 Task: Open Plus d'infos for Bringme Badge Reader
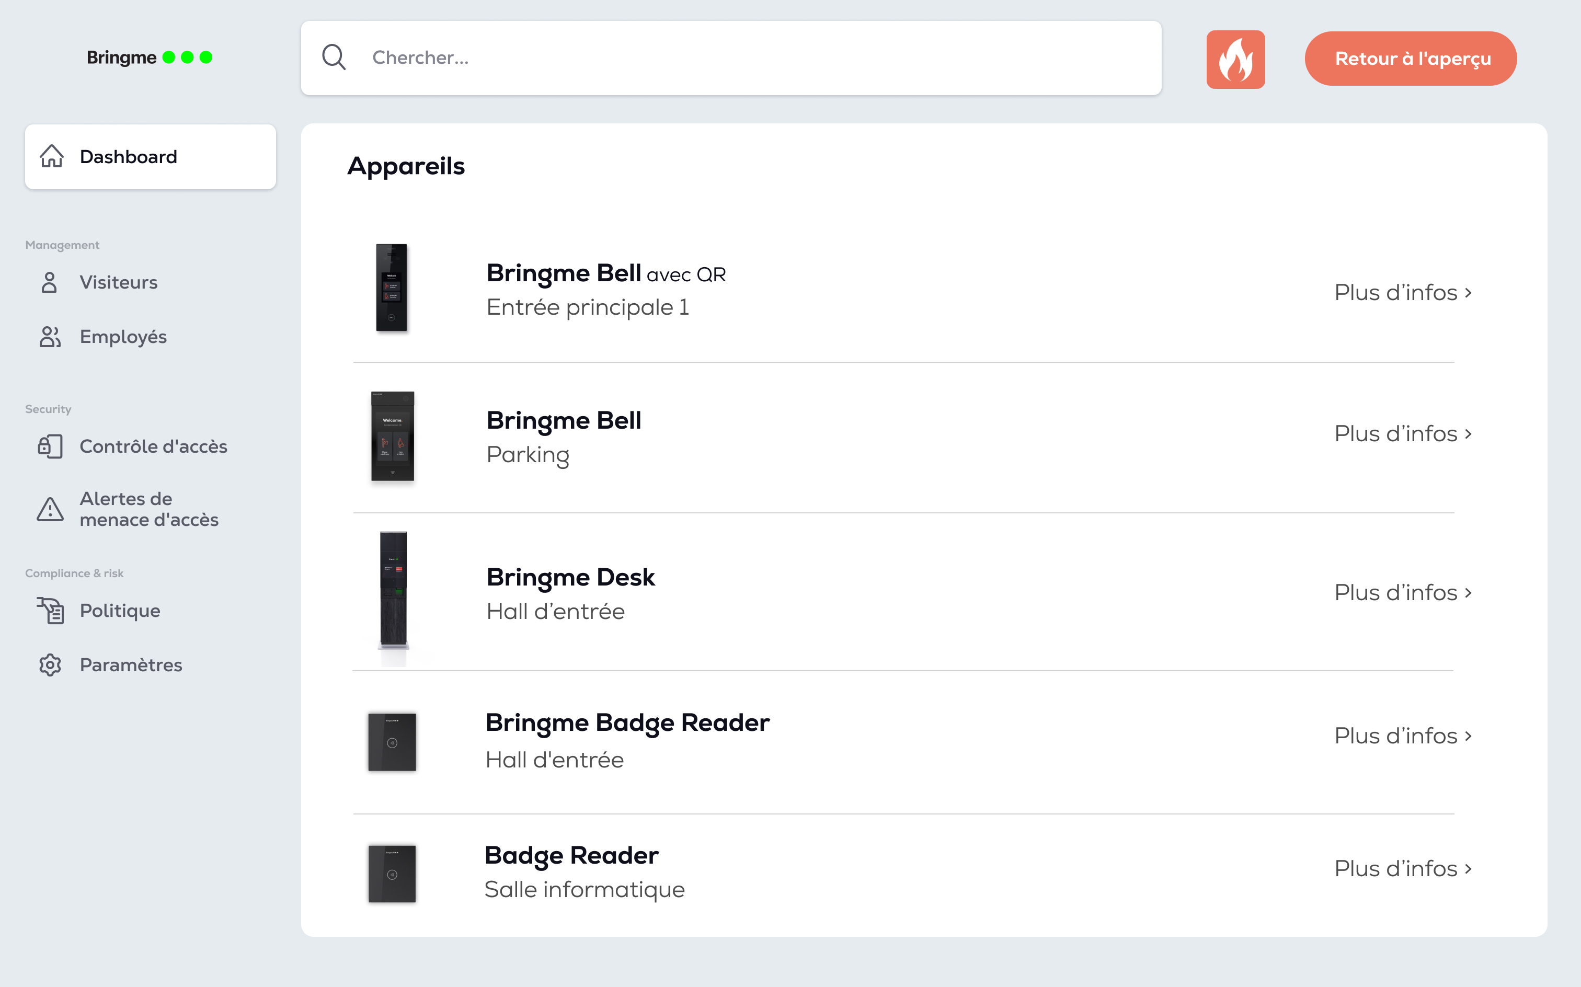[1403, 736]
